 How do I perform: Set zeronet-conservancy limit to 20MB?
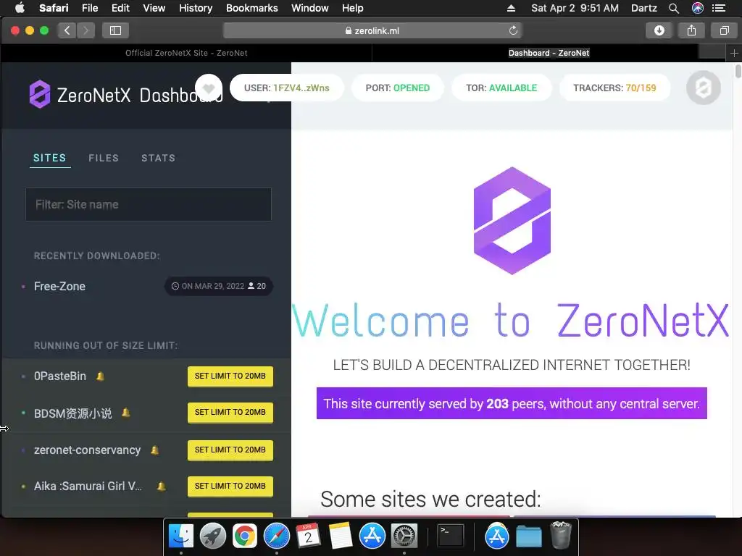pos(230,450)
